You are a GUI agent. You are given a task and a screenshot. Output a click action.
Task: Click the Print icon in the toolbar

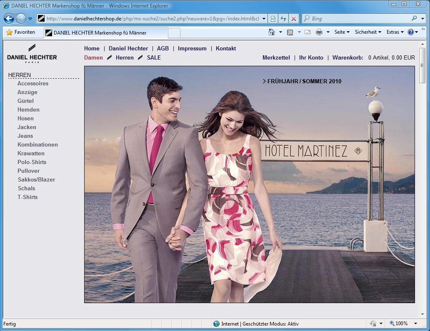click(319, 32)
